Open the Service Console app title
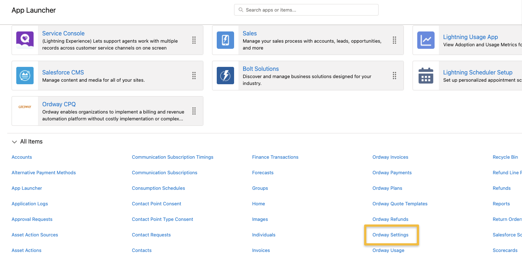522x261 pixels. click(63, 33)
